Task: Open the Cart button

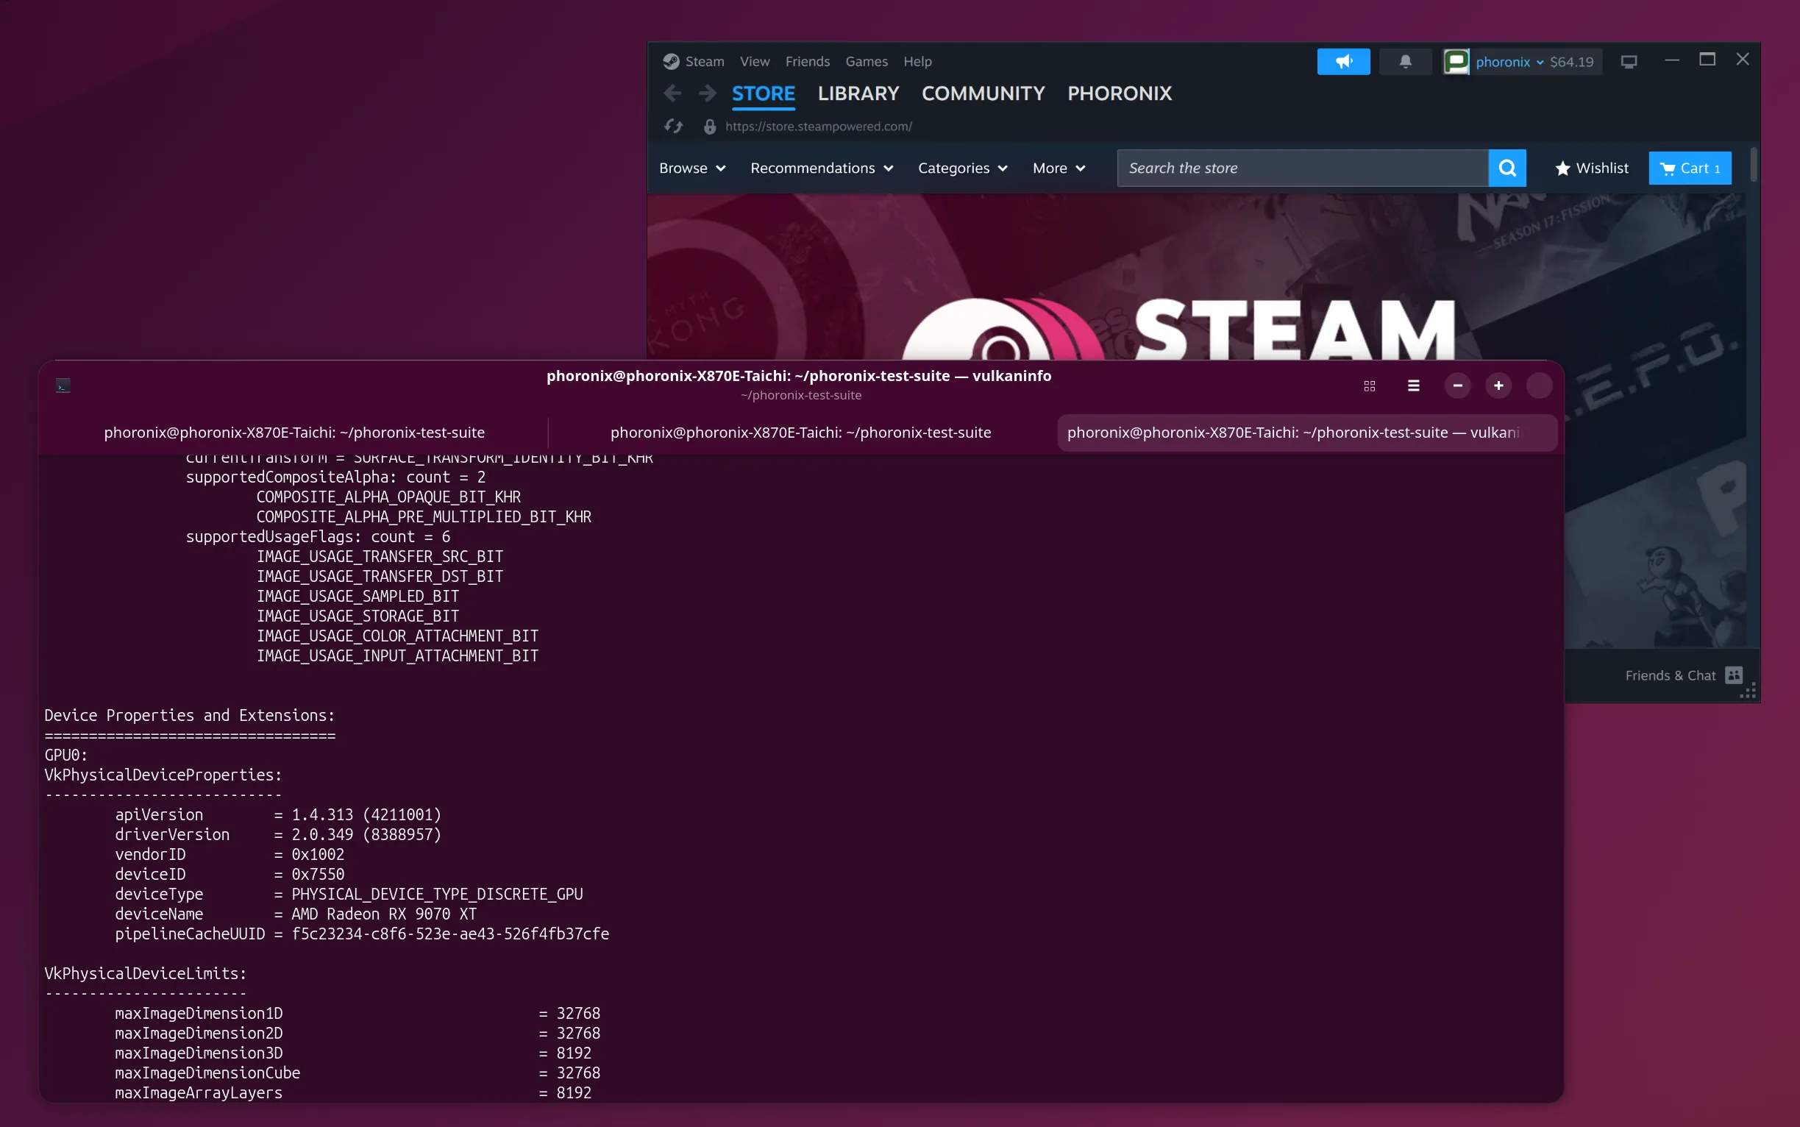Action: [x=1689, y=168]
